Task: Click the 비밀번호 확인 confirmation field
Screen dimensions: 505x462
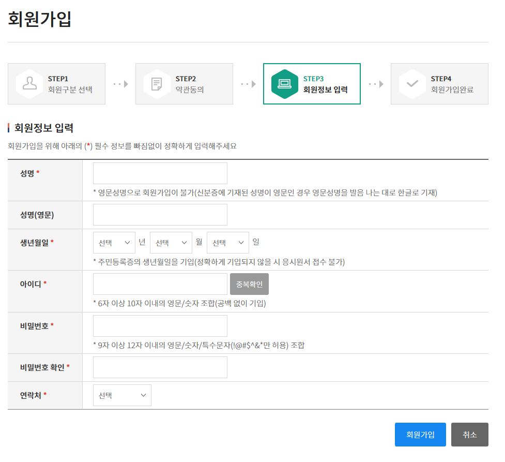Action: point(160,367)
